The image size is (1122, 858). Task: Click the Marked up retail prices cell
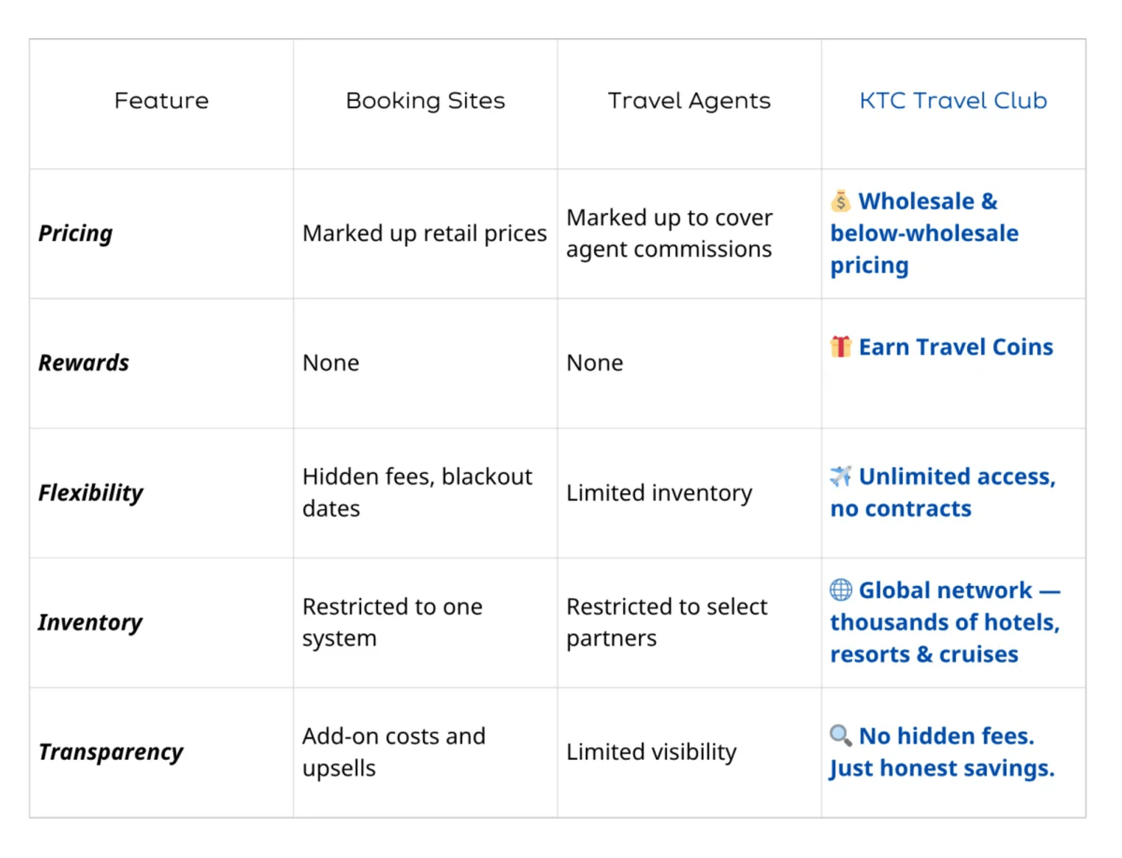(424, 234)
